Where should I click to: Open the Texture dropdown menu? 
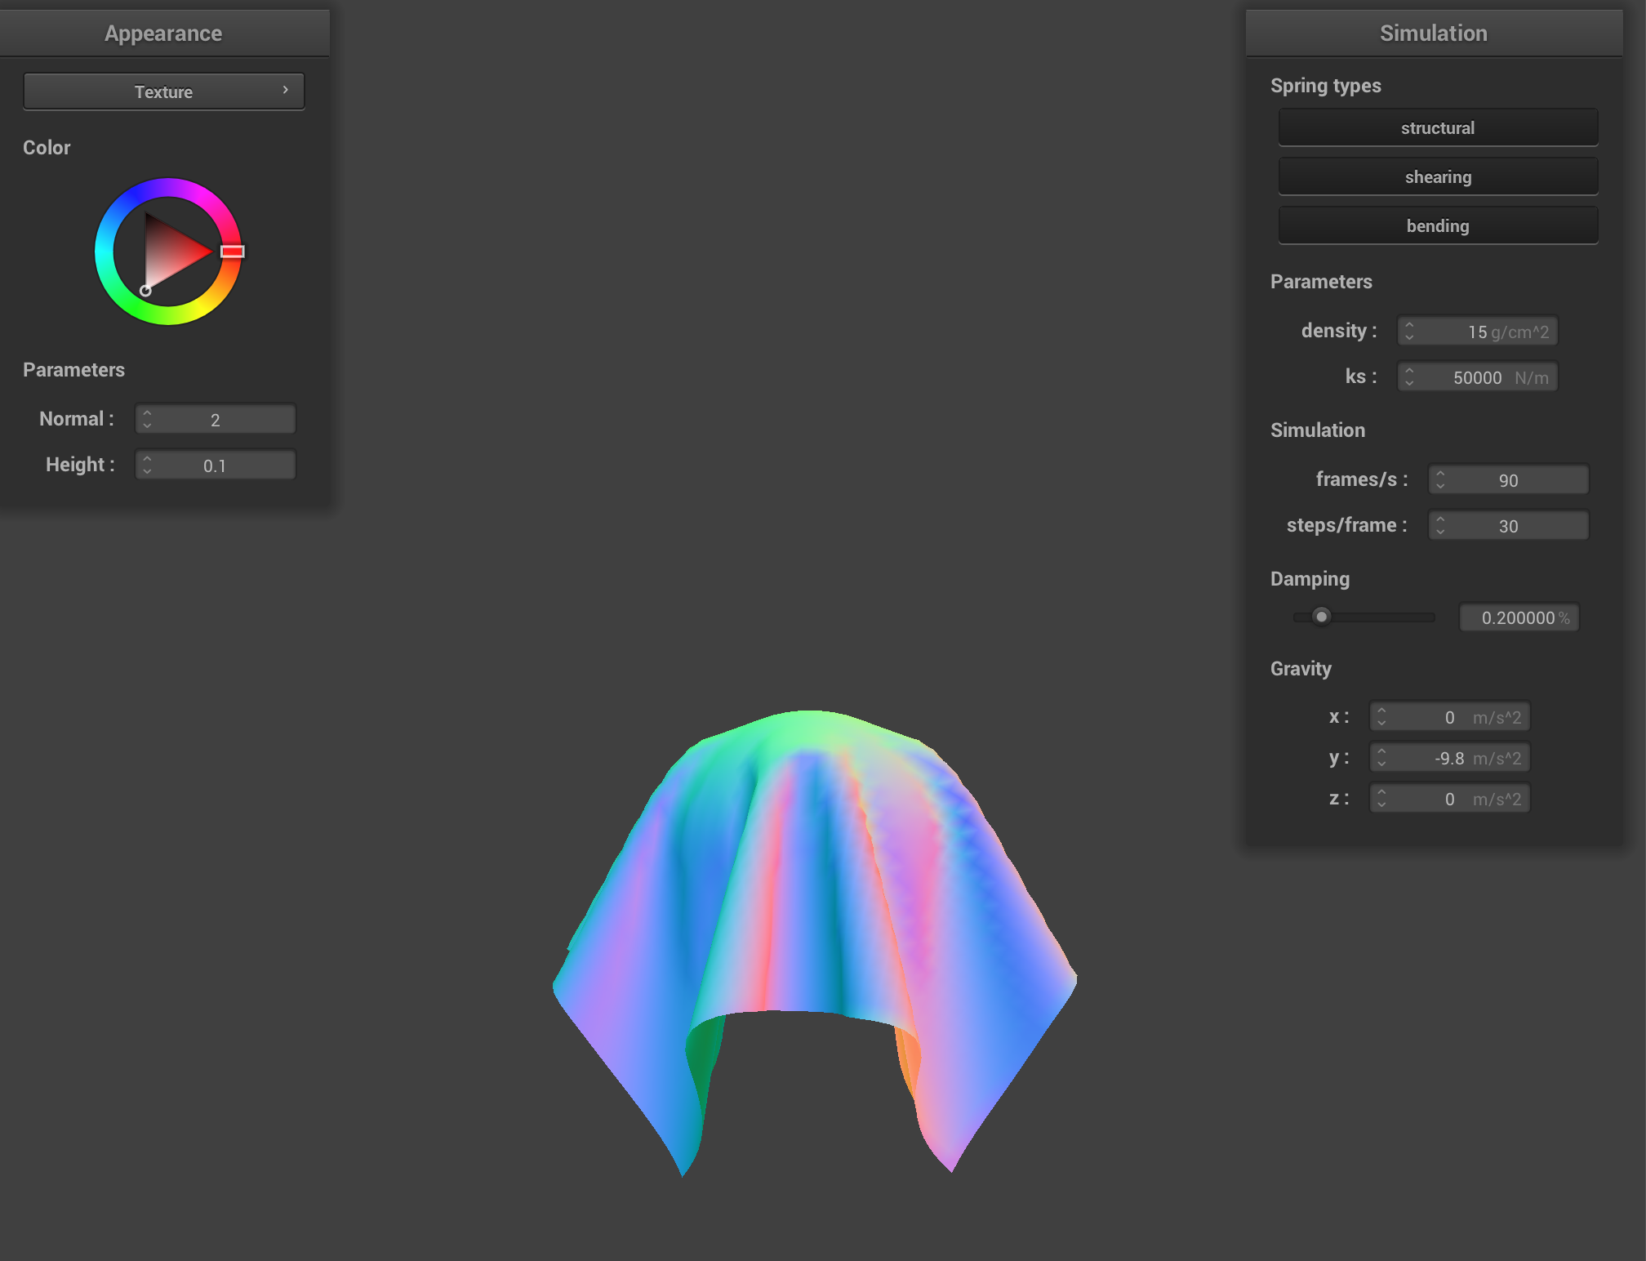(x=164, y=91)
